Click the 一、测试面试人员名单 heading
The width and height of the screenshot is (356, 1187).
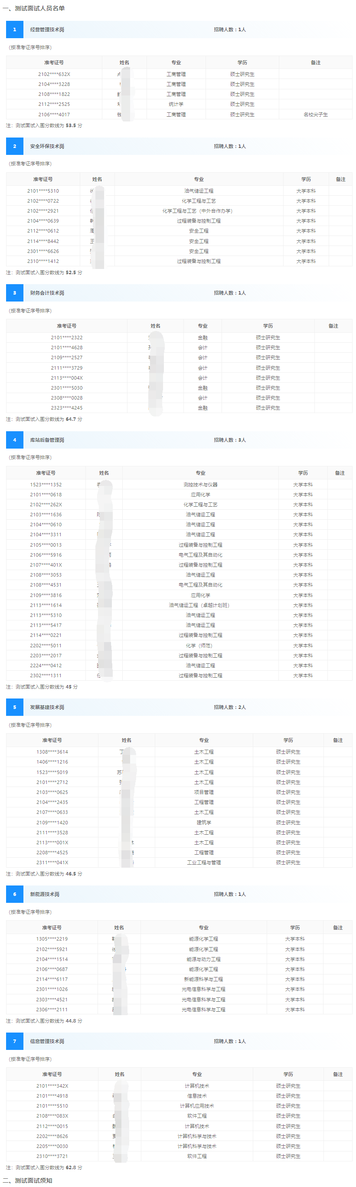(34, 8)
